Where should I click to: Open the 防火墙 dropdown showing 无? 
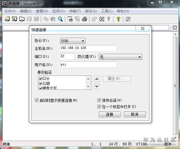121,57
